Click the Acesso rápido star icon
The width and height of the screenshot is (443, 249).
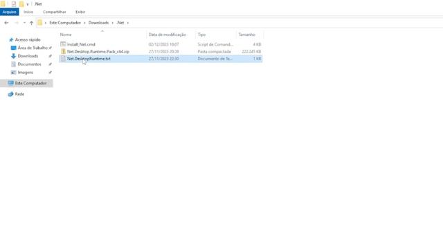coord(11,40)
